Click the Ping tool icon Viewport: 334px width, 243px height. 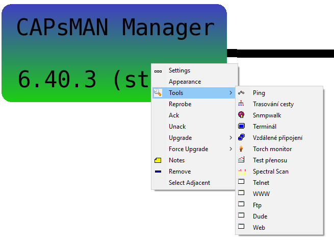pos(241,93)
